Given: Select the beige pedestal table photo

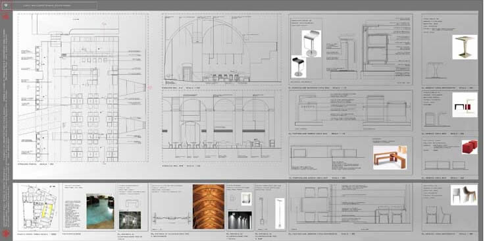Looking at the screenshot, I should [x=465, y=47].
